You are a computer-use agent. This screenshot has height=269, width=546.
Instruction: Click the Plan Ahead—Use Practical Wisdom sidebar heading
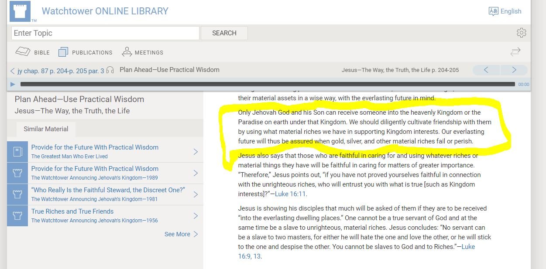coord(79,99)
